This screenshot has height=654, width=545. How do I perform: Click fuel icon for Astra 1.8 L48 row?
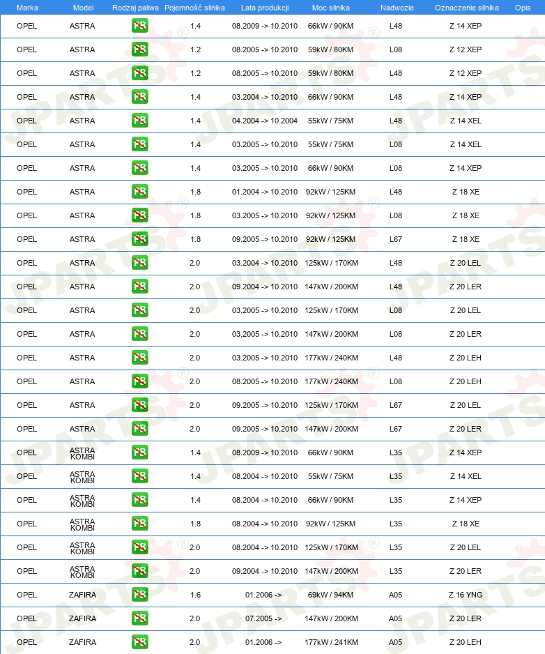tap(139, 192)
